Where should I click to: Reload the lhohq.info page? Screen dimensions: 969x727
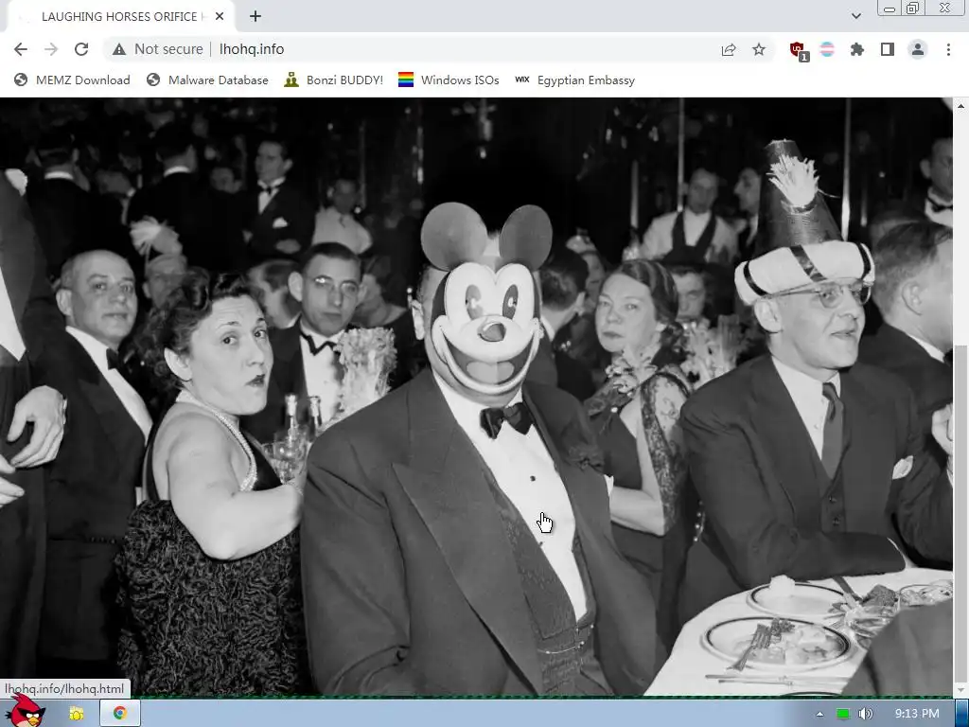pyautogui.click(x=81, y=49)
